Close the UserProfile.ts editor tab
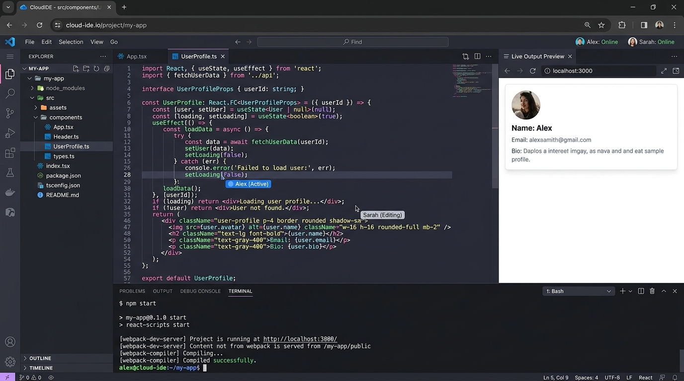Viewport: 684px width, 381px height. [223, 57]
